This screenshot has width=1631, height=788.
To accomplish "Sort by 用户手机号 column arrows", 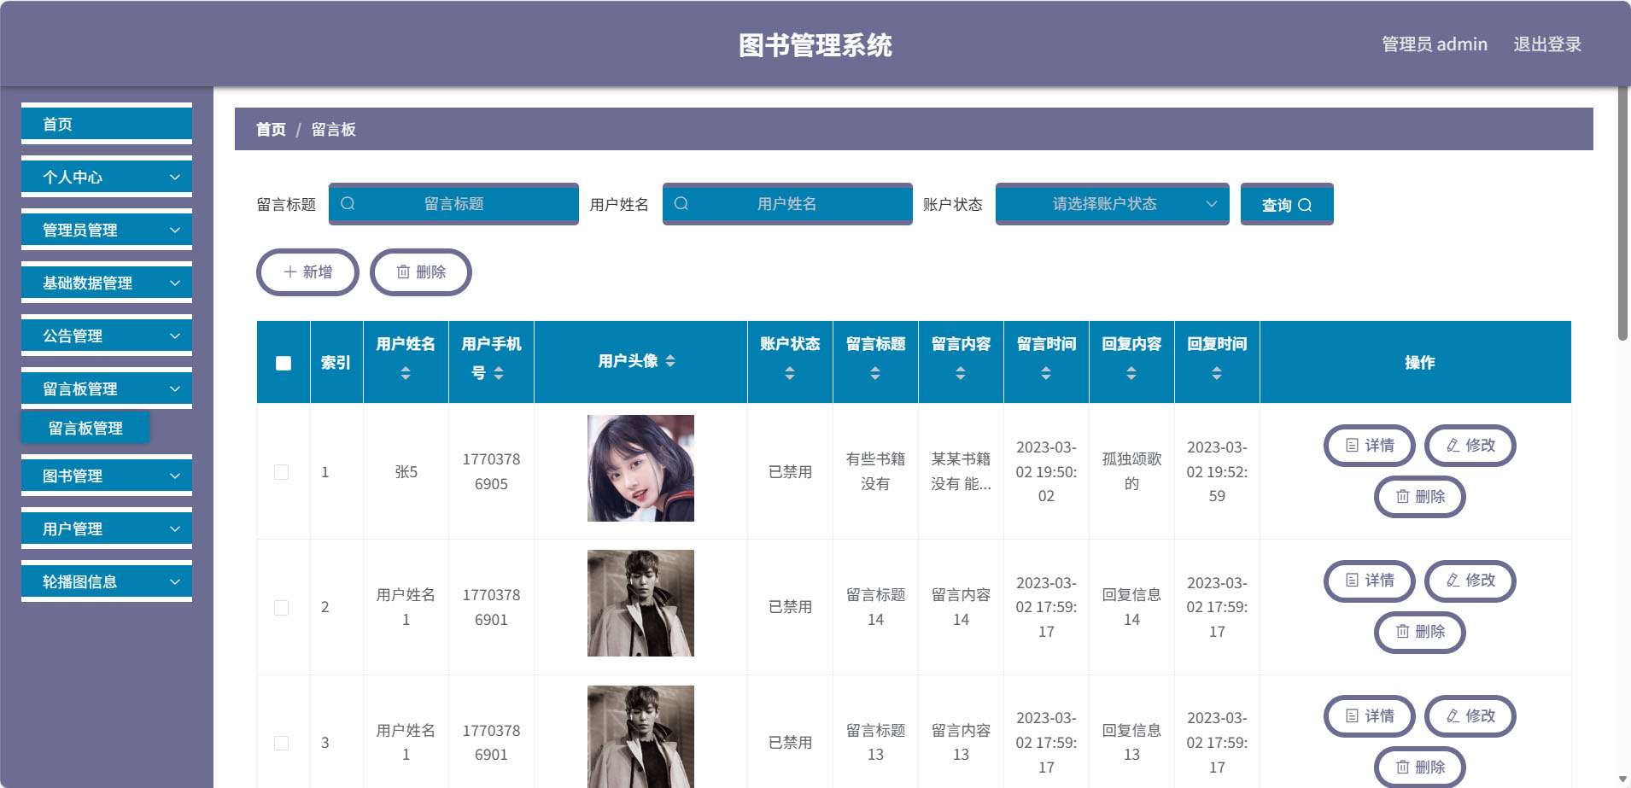I will [499, 373].
